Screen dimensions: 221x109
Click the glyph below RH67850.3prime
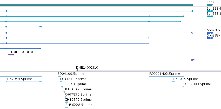point(66,97)
